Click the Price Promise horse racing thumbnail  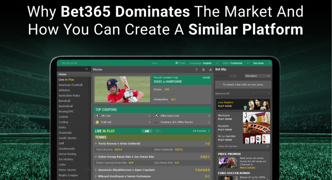point(228,163)
